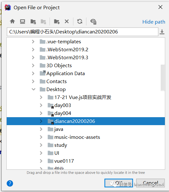This screenshot has width=169, height=192.
Task: Click Hide path link
Action: click(x=154, y=22)
